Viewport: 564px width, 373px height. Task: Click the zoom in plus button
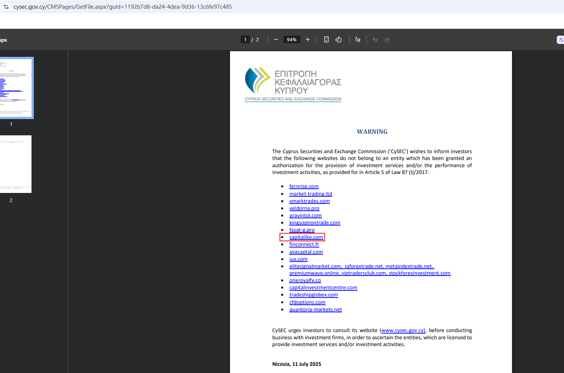(x=308, y=40)
